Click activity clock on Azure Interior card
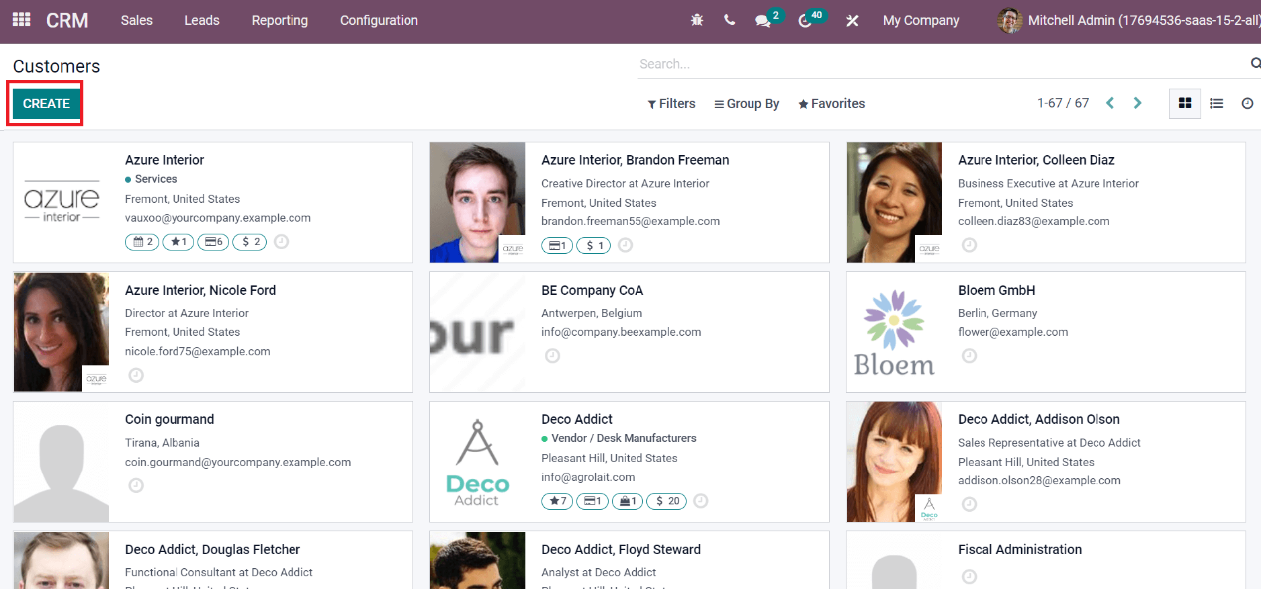Viewport: 1261px width, 589px height. (281, 241)
